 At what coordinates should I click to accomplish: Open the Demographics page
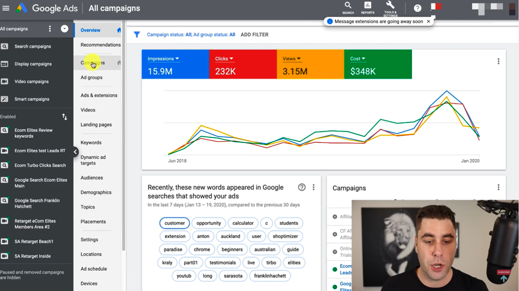(96, 192)
